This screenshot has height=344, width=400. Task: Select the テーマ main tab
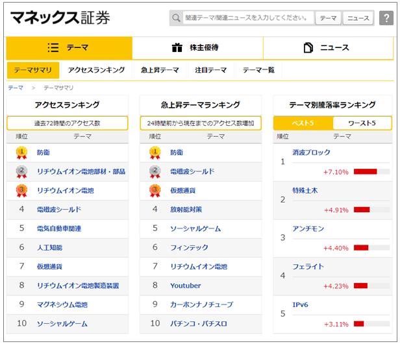[69, 48]
